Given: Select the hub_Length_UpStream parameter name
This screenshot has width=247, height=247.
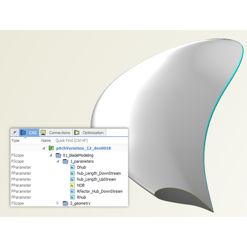Looking at the screenshot, I should (x=97, y=179).
